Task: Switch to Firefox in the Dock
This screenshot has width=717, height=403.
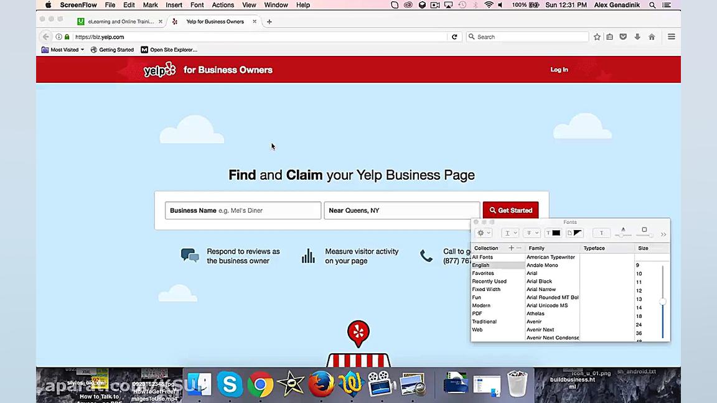Action: (321, 384)
